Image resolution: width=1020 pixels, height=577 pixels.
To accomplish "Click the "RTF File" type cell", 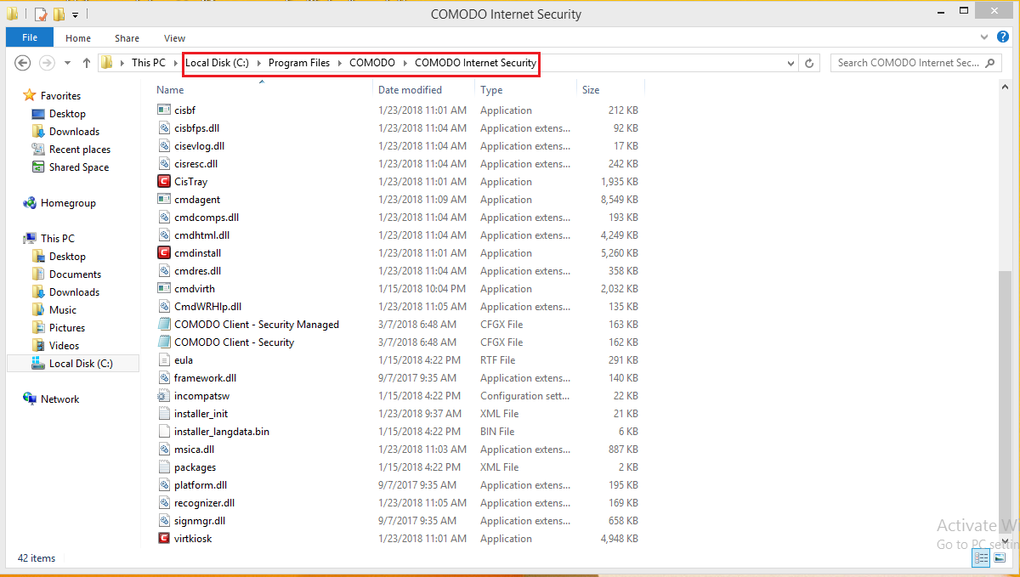I will 498,359.
